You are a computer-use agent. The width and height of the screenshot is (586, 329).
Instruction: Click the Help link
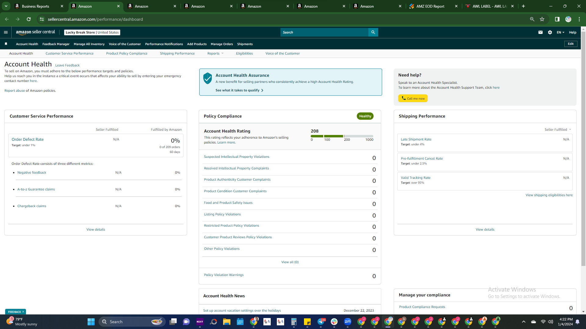(x=573, y=32)
